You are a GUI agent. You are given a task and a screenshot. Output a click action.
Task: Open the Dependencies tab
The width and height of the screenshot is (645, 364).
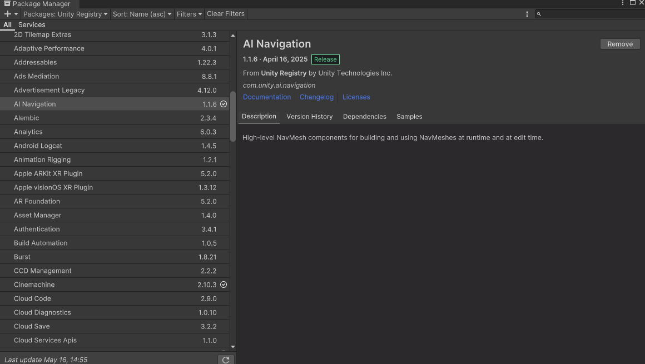364,116
